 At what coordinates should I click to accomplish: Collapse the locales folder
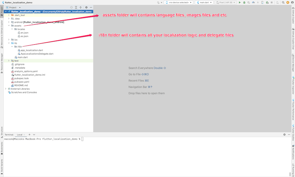click(x=12, y=29)
